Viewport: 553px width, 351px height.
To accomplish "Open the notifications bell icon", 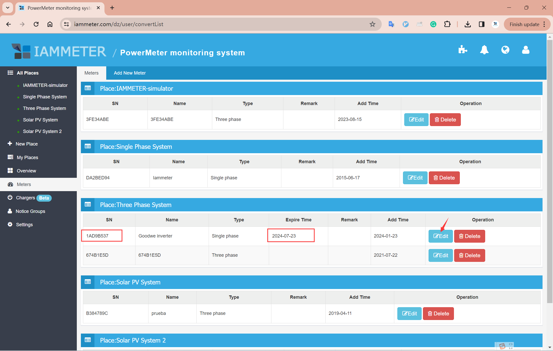I will 484,50.
